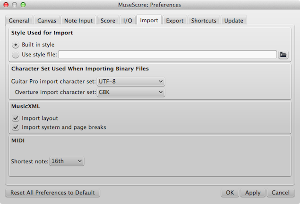Viewport: 300px width, 204px height.
Task: Open the Overture import character set dropdown
Action: tap(131, 93)
